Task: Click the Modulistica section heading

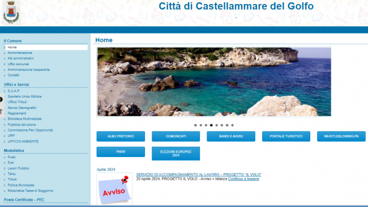Action: pyautogui.click(x=14, y=150)
